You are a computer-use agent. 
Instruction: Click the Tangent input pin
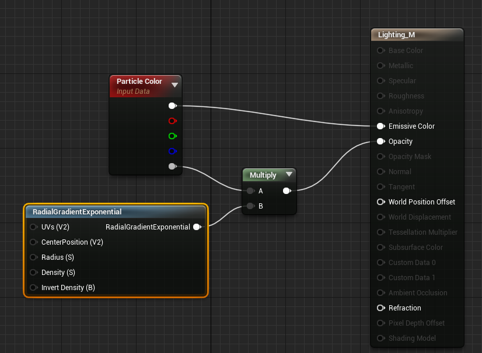tap(381, 186)
